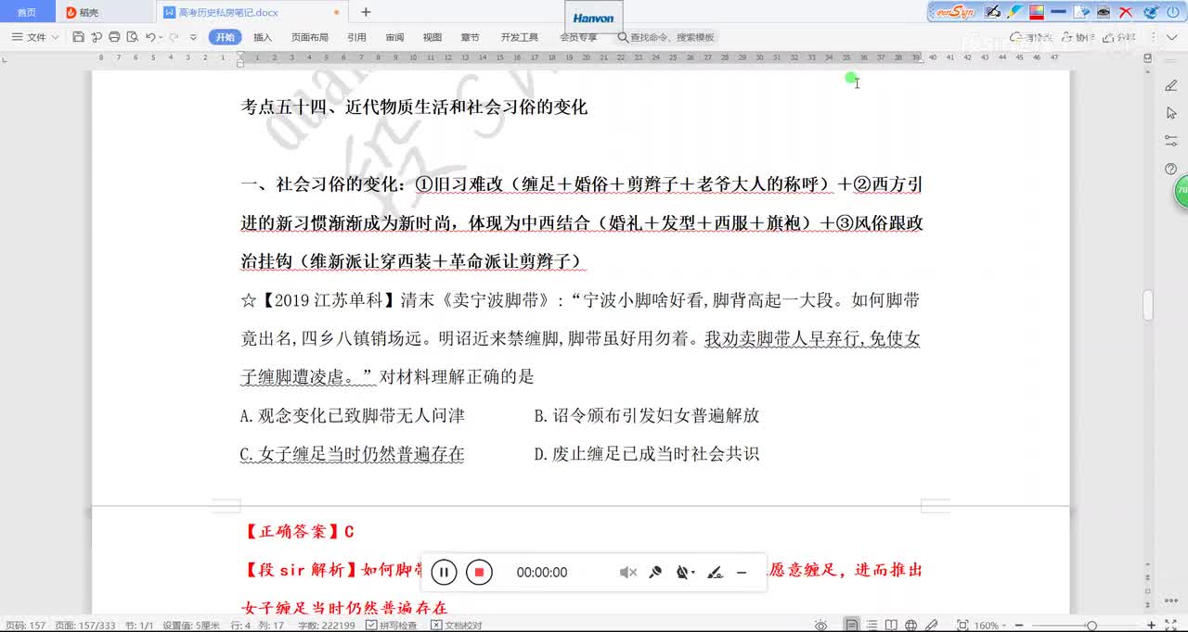
Task: Stop the screen recording
Action: click(479, 572)
